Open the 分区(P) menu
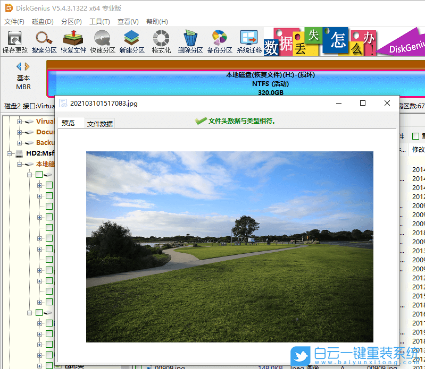Image resolution: width=425 pixels, height=369 pixels. point(71,22)
